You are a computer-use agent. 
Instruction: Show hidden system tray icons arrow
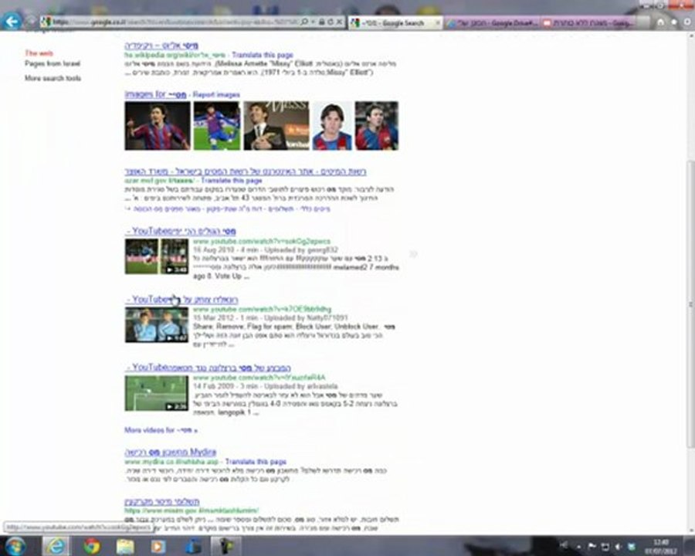point(579,548)
